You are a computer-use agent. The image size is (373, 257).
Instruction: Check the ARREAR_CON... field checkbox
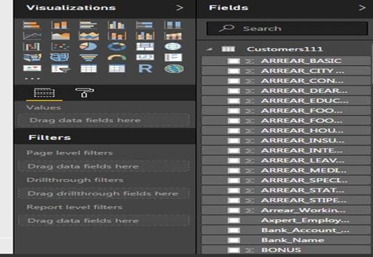coord(234,81)
